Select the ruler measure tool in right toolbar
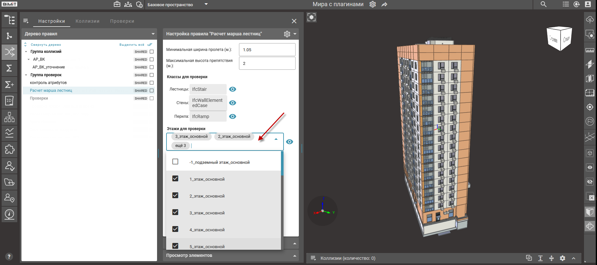 (x=590, y=50)
